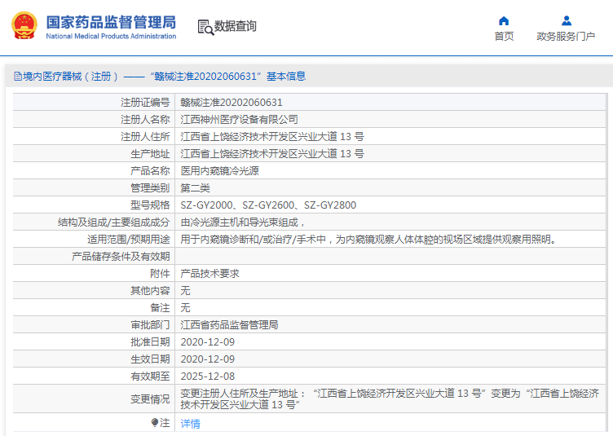Open the 详情 details link
The height and width of the screenshot is (436, 613).
[x=191, y=424]
